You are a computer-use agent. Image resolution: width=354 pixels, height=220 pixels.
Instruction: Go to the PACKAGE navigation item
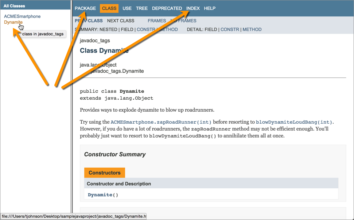pyautogui.click(x=85, y=8)
